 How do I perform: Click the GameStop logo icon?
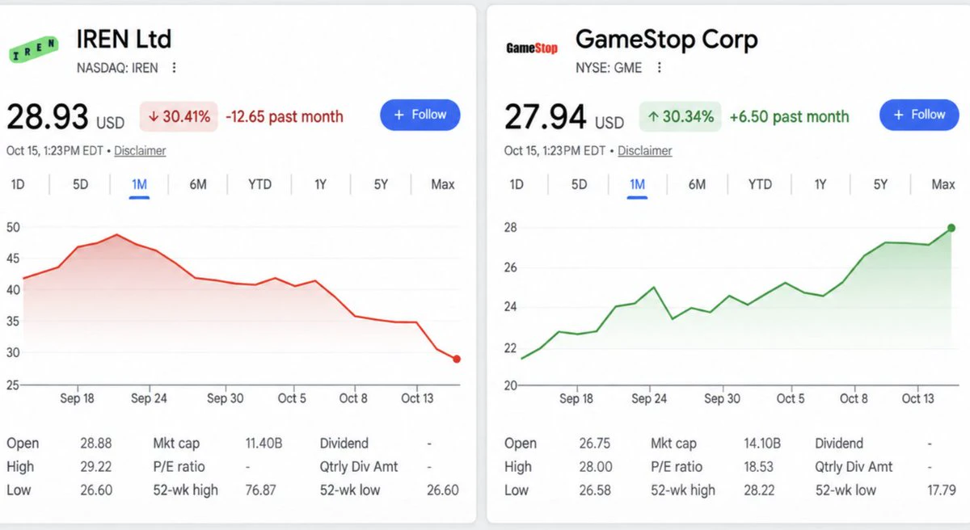[532, 48]
